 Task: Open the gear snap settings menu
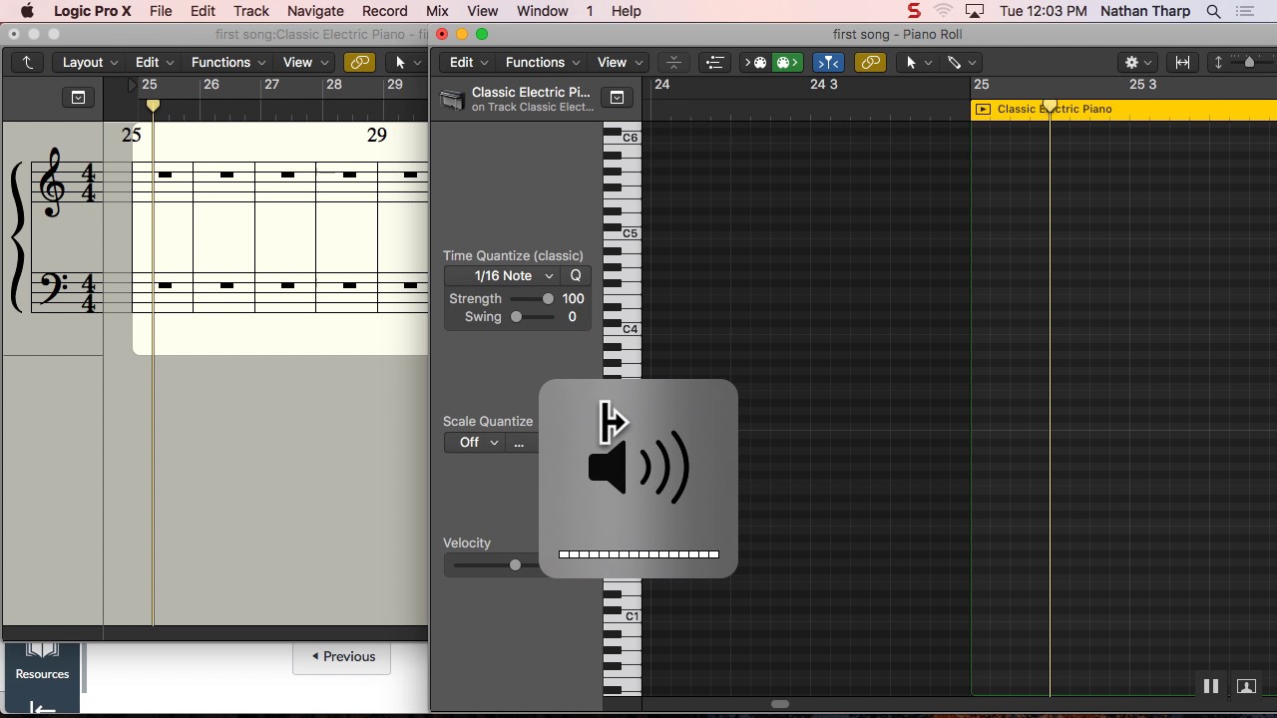[x=1138, y=62]
